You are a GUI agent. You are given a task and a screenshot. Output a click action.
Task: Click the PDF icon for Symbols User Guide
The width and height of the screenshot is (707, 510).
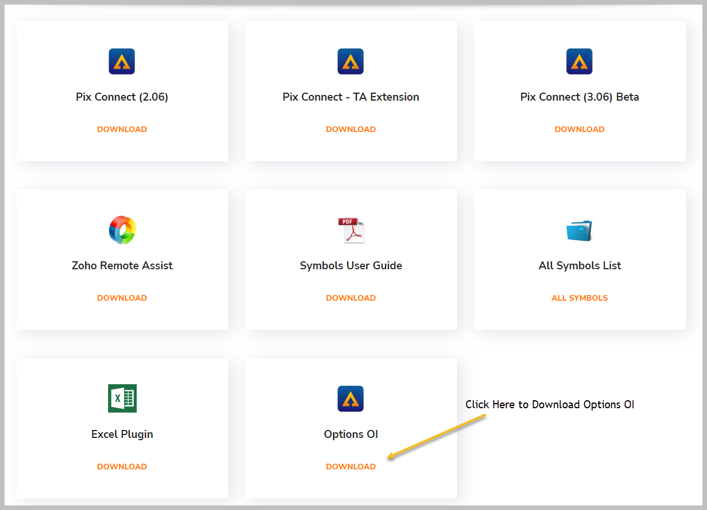(351, 230)
